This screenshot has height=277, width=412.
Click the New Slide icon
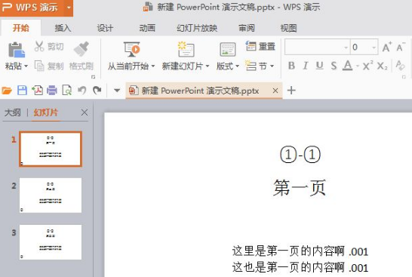[186, 49]
